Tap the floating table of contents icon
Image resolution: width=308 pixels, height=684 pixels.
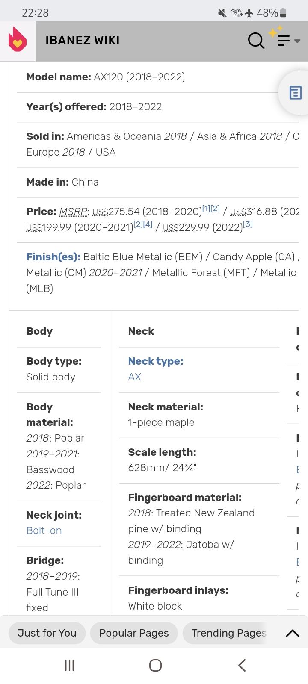[x=295, y=93]
